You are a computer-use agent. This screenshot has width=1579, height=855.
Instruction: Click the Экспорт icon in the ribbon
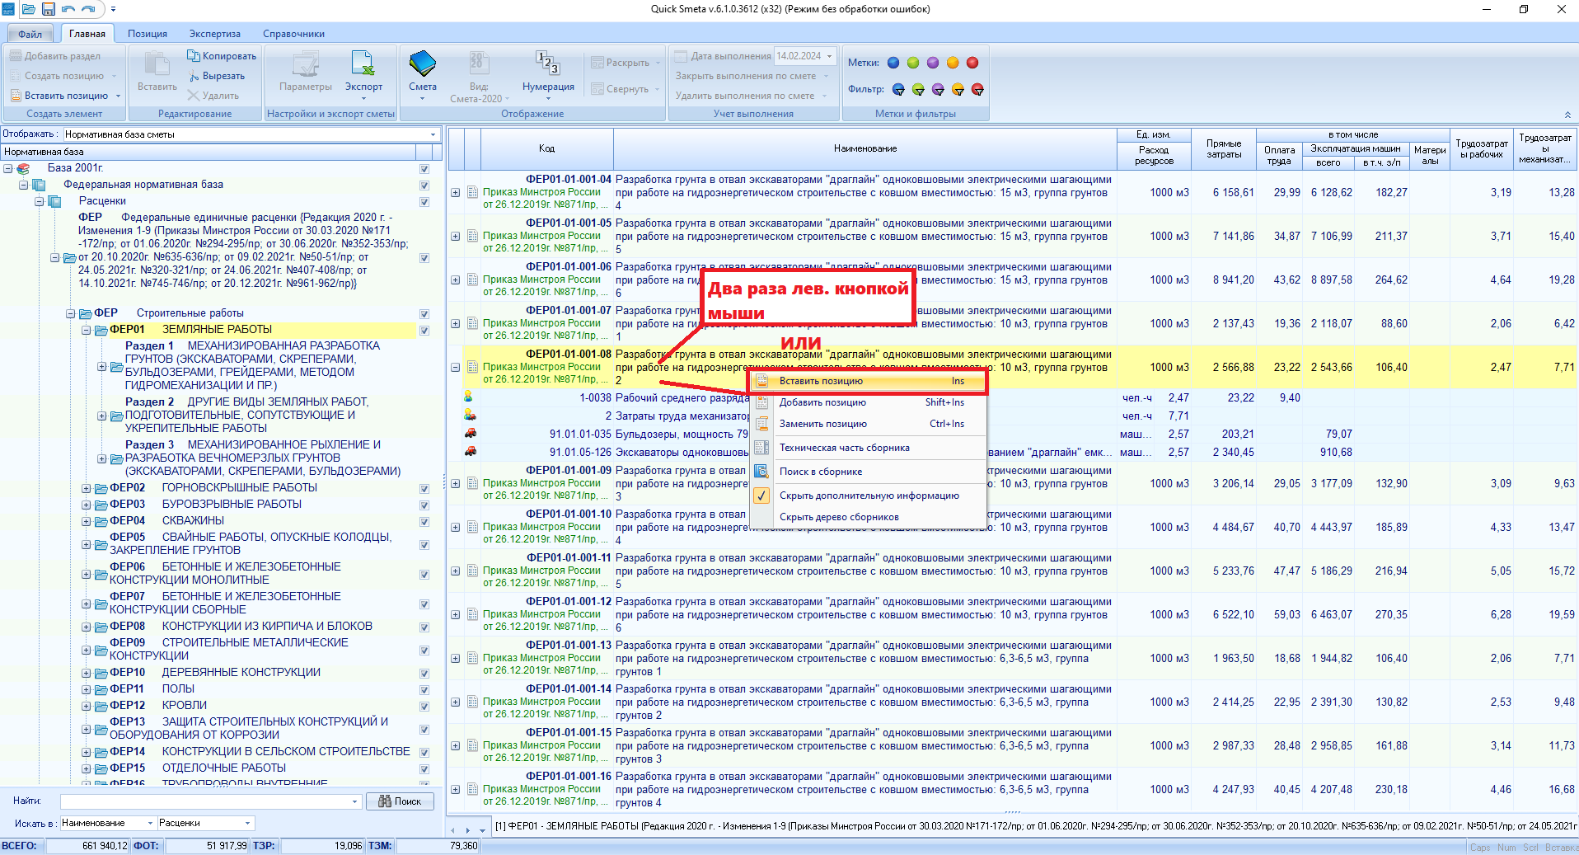point(363,65)
